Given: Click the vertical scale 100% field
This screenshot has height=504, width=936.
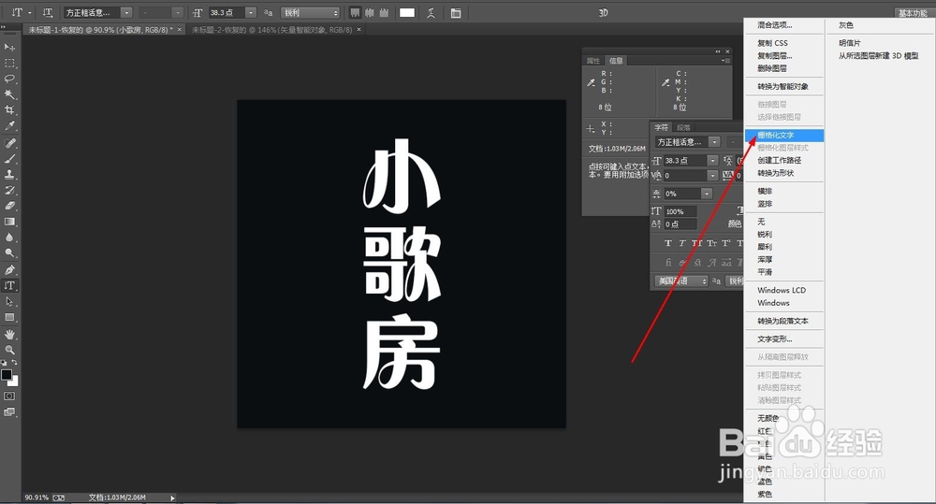Looking at the screenshot, I should 680,211.
